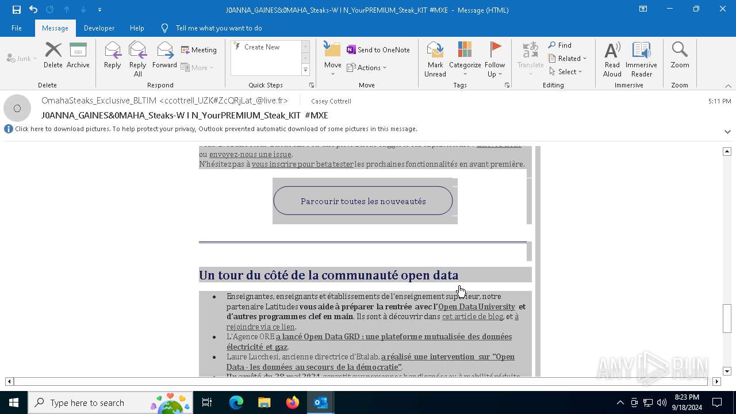The height and width of the screenshot is (414, 736).
Task: Open the Open Data University link
Action: tap(477, 306)
